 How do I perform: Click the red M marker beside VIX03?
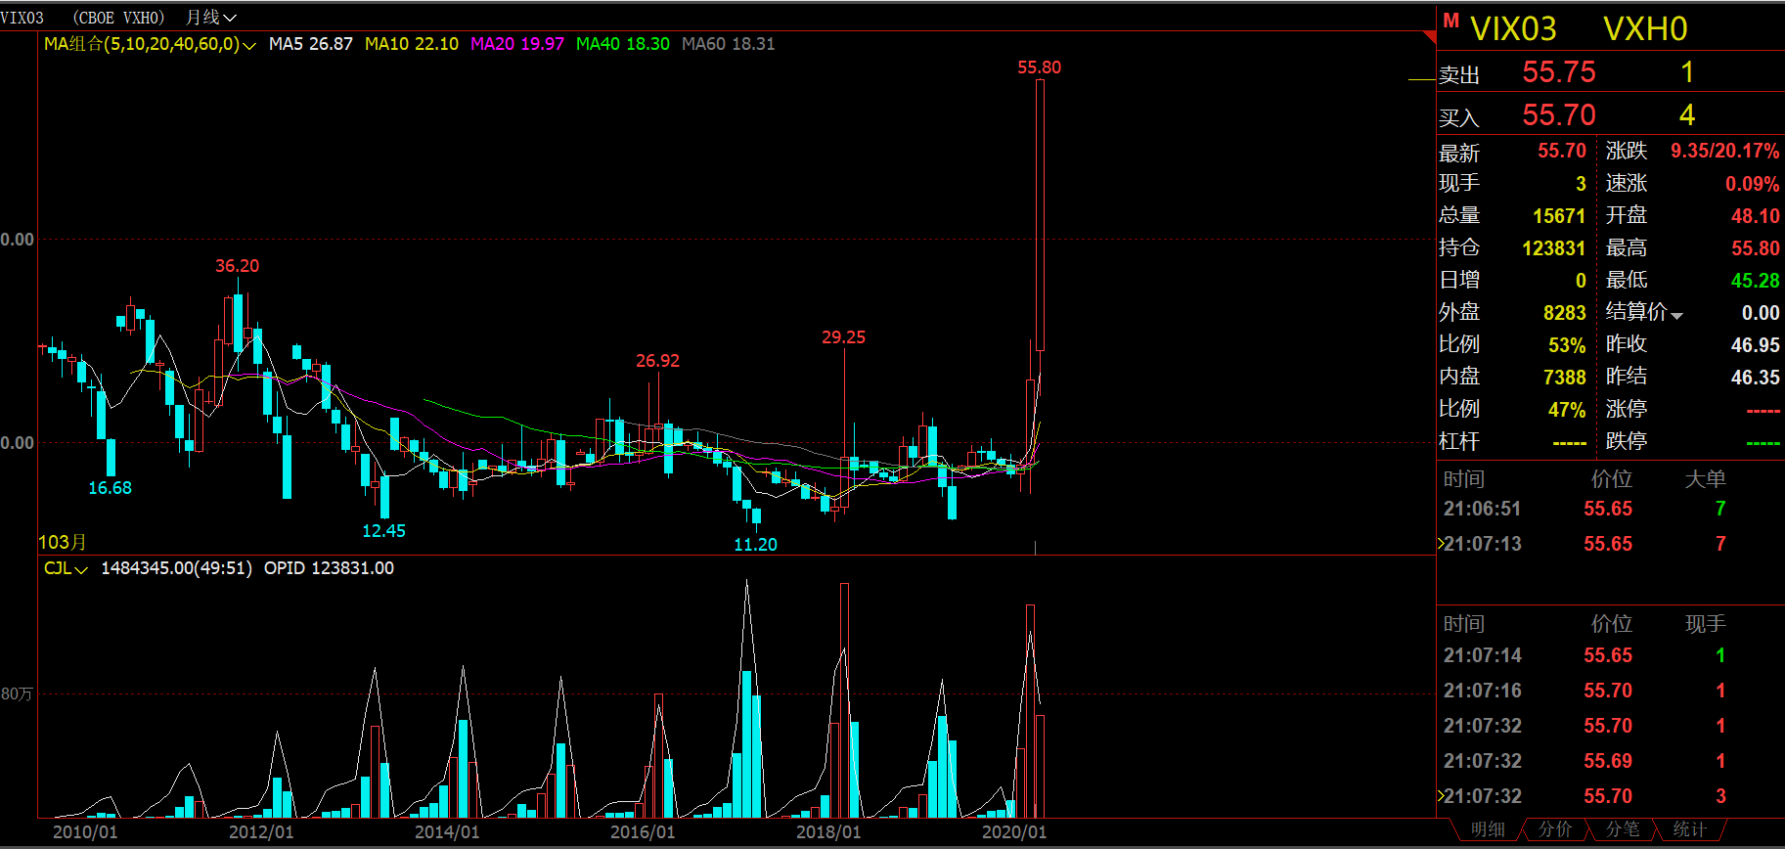[1450, 21]
